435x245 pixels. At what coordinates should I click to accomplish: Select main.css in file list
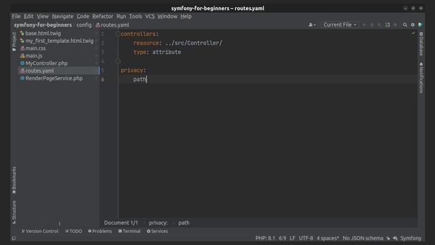click(35, 48)
